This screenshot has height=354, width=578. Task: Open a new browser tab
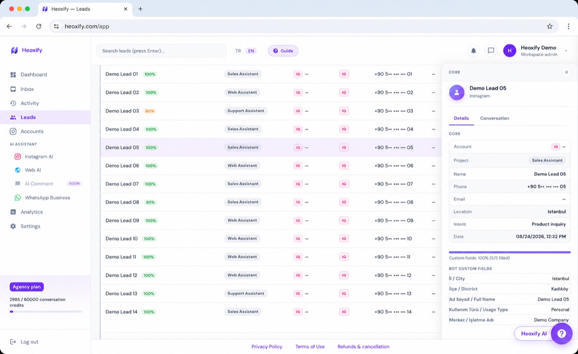pos(140,9)
